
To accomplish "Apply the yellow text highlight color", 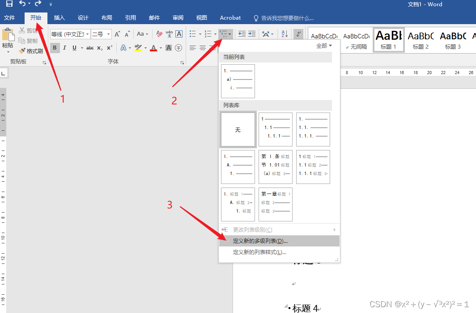I will 138,48.
